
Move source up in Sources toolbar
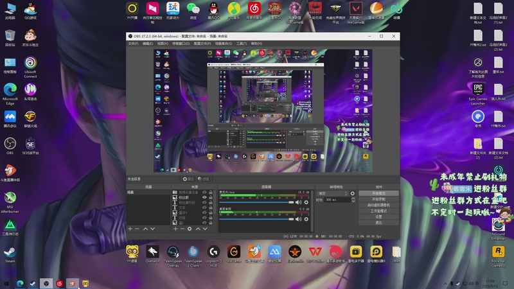point(198,229)
